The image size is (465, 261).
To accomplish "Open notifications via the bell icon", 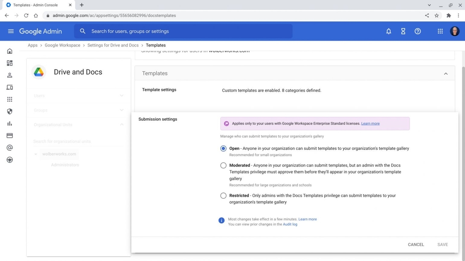I will (389, 31).
